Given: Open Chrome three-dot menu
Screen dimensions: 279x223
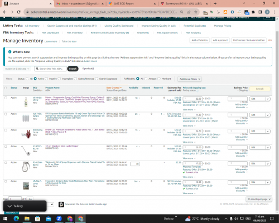Looking at the screenshot, I should (x=274, y=12).
